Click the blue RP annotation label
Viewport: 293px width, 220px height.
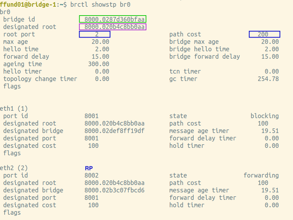(x=89, y=168)
